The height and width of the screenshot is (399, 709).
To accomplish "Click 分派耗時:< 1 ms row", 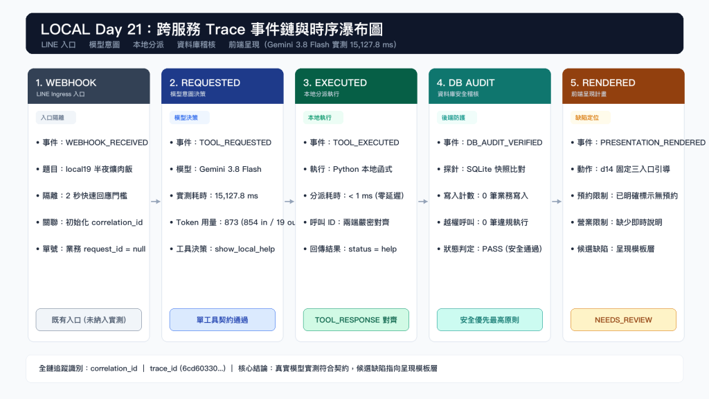I will point(354,196).
